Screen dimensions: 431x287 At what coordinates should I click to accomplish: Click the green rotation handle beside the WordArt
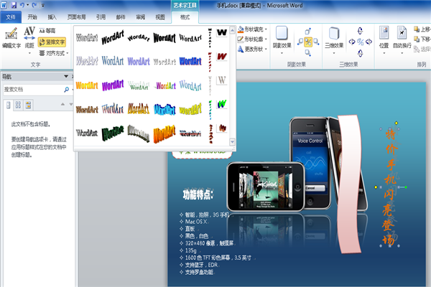point(406,187)
